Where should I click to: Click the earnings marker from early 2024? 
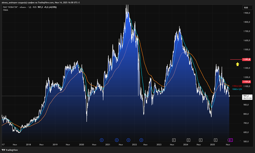(x=188, y=140)
